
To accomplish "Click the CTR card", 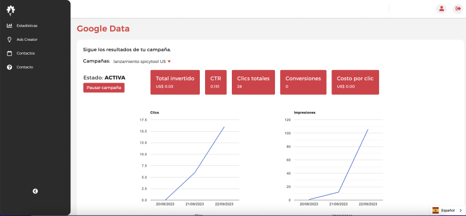I will coord(216,82).
